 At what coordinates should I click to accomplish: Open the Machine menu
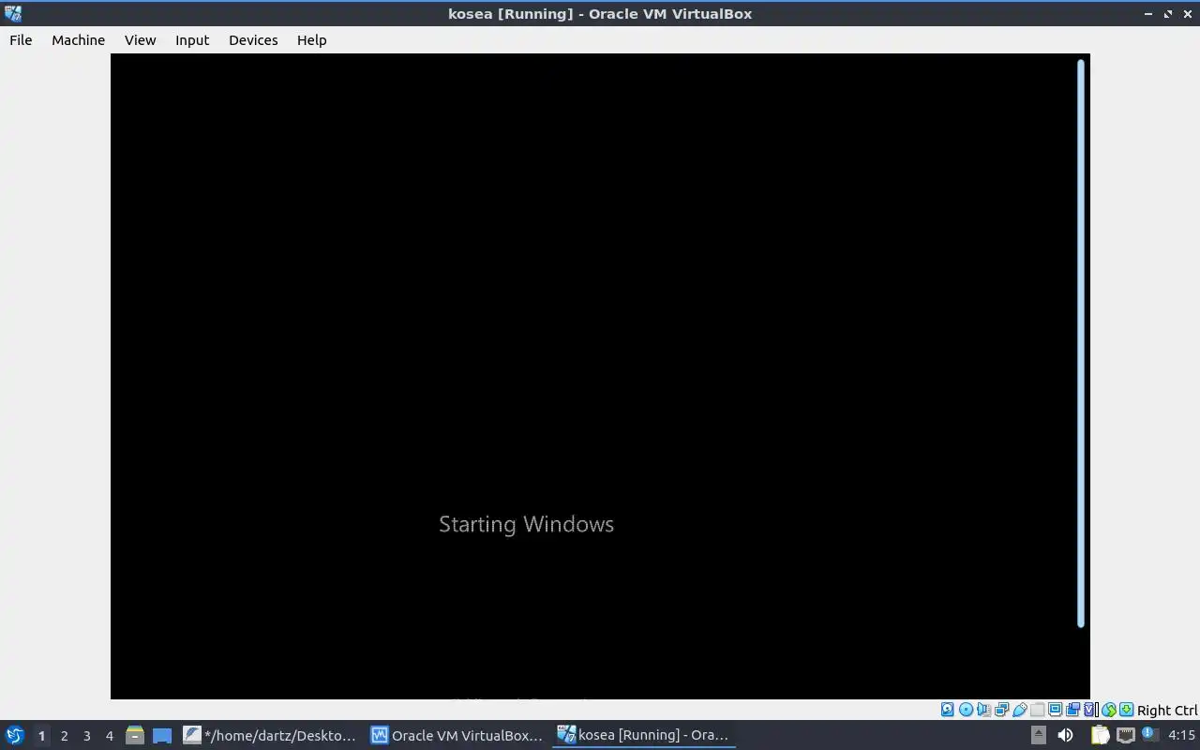click(78, 40)
